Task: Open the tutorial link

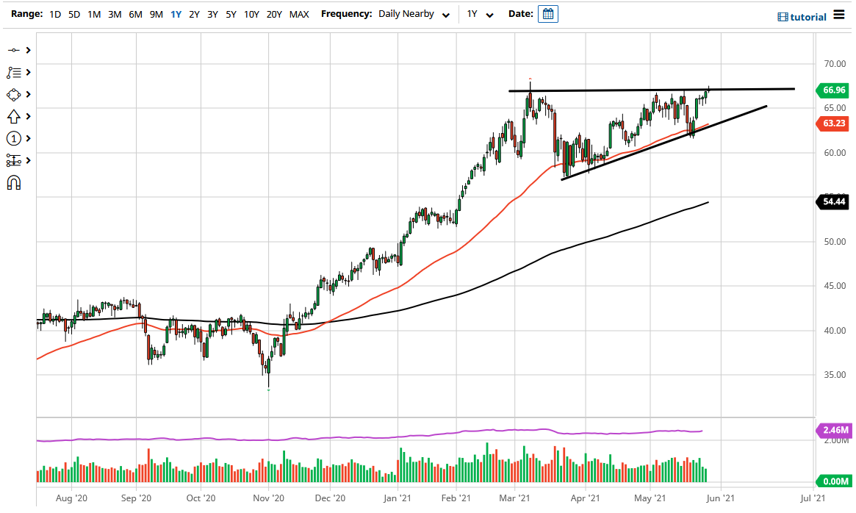Action: point(802,16)
